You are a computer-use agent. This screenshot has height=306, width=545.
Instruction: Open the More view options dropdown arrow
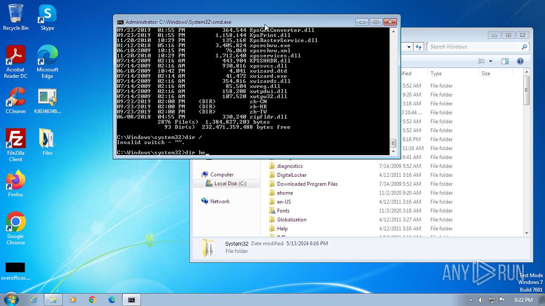click(x=490, y=61)
